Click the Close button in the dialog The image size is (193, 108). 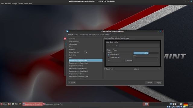click(149, 83)
